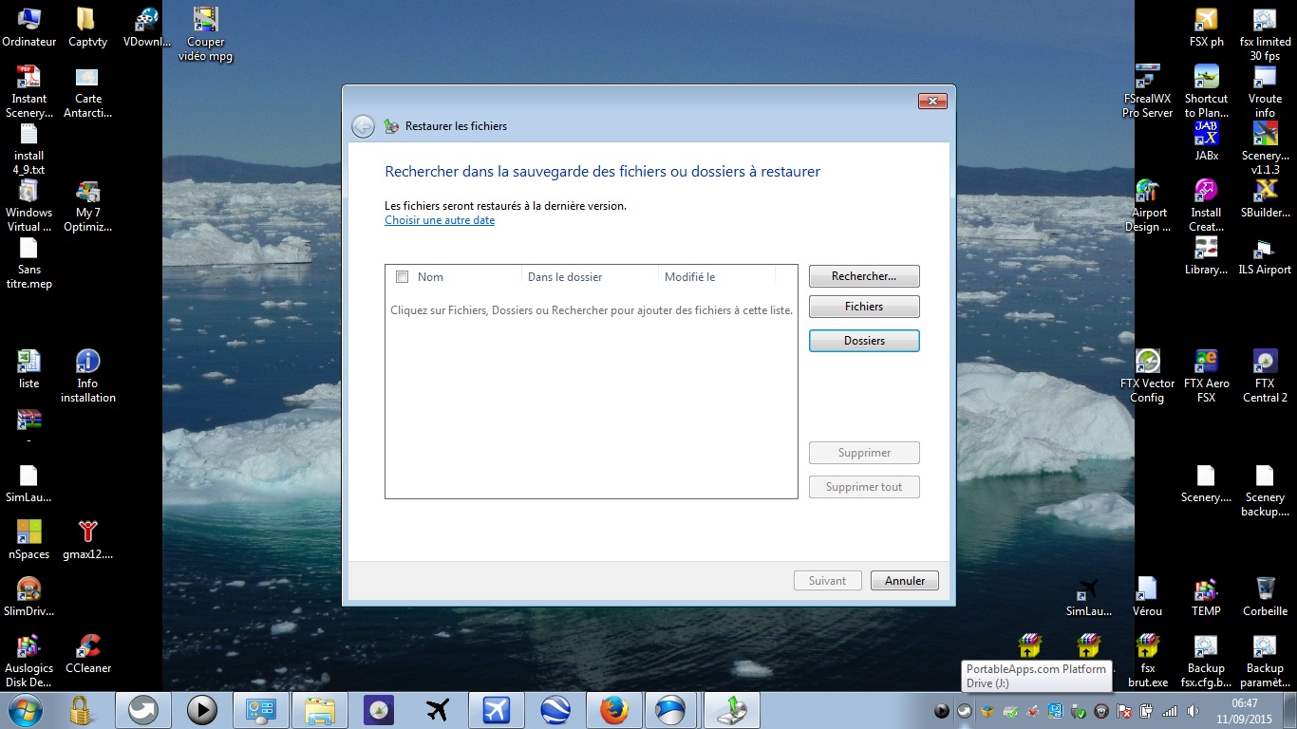Select the Sans titre.mep file

pyautogui.click(x=29, y=262)
